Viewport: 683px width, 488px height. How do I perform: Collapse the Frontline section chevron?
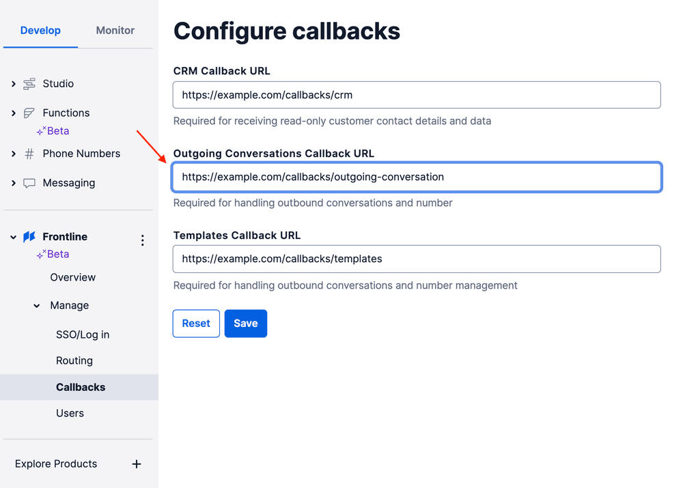click(x=14, y=237)
